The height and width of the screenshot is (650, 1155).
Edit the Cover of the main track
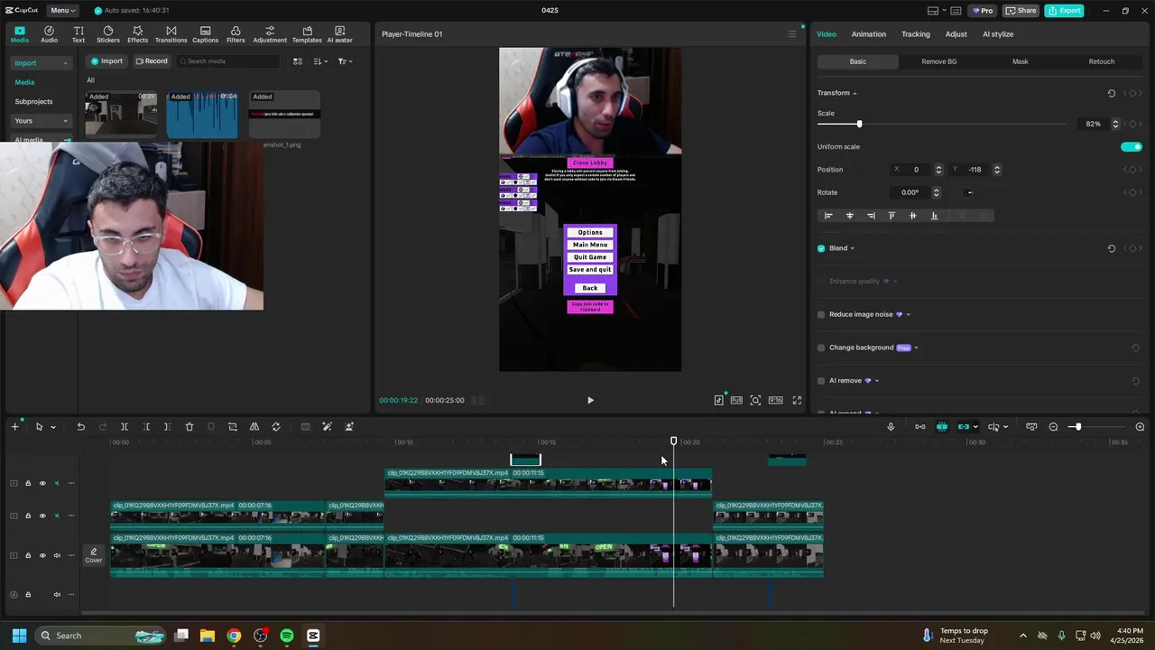click(93, 555)
